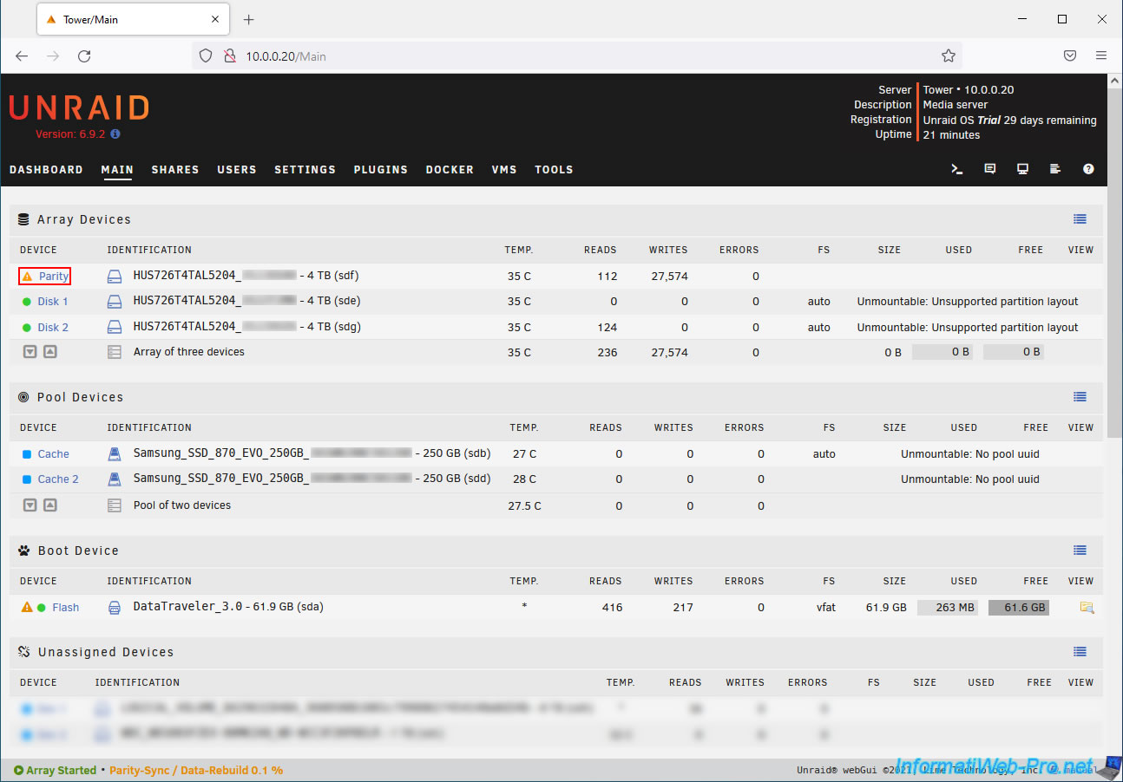Open the Cache 2 device link
Image resolution: width=1123 pixels, height=782 pixels.
pyautogui.click(x=58, y=479)
